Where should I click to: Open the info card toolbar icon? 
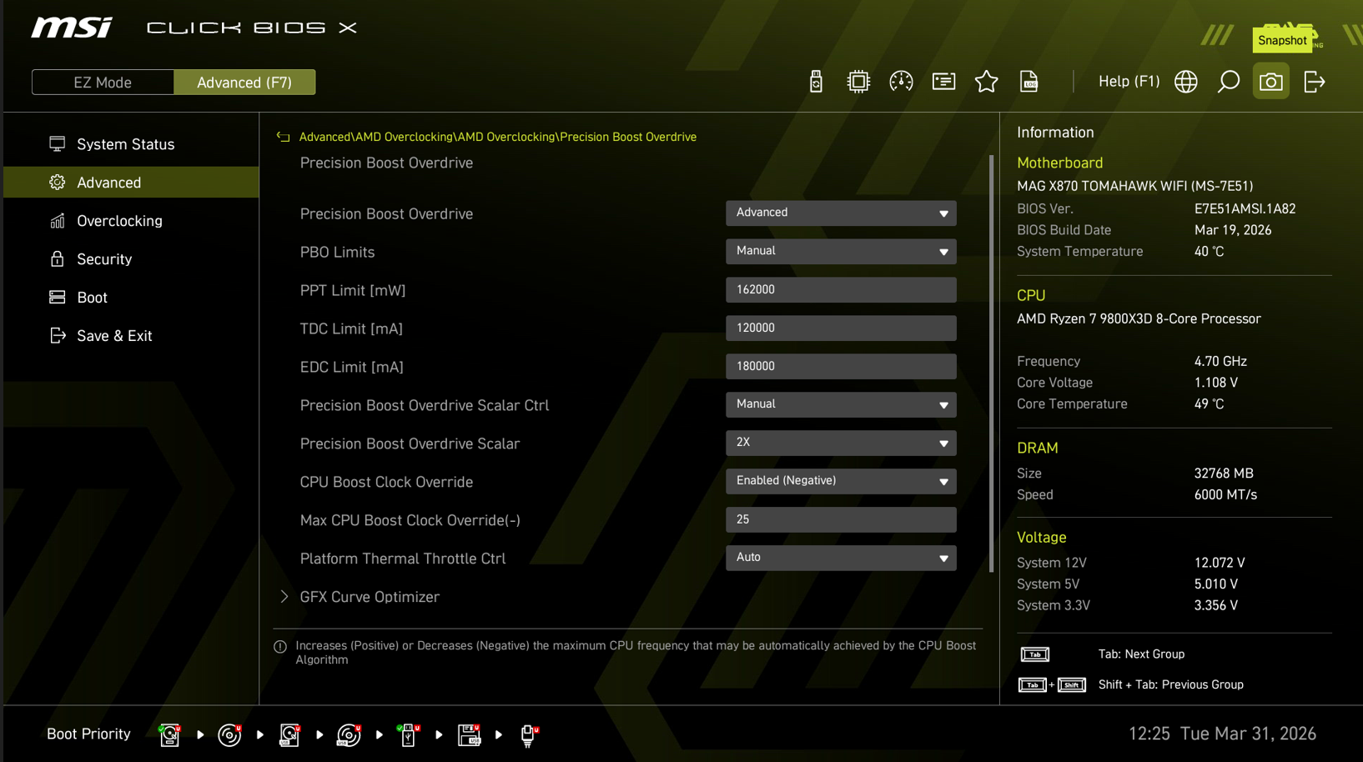[x=943, y=82]
